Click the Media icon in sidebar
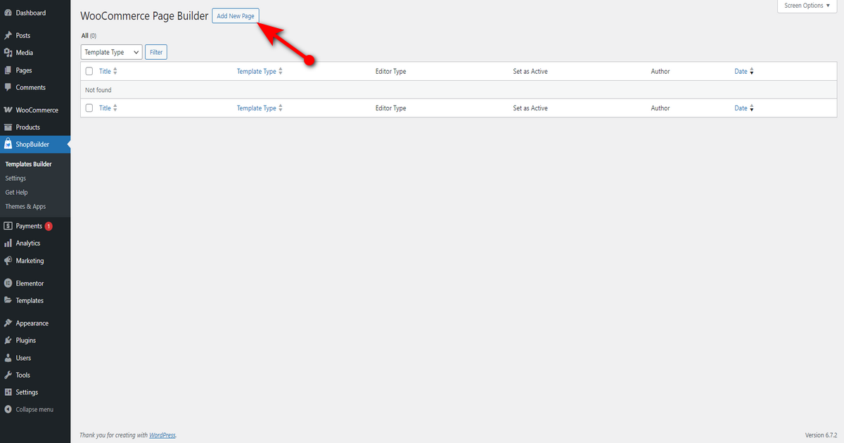Image resolution: width=844 pixels, height=443 pixels. pyautogui.click(x=8, y=53)
